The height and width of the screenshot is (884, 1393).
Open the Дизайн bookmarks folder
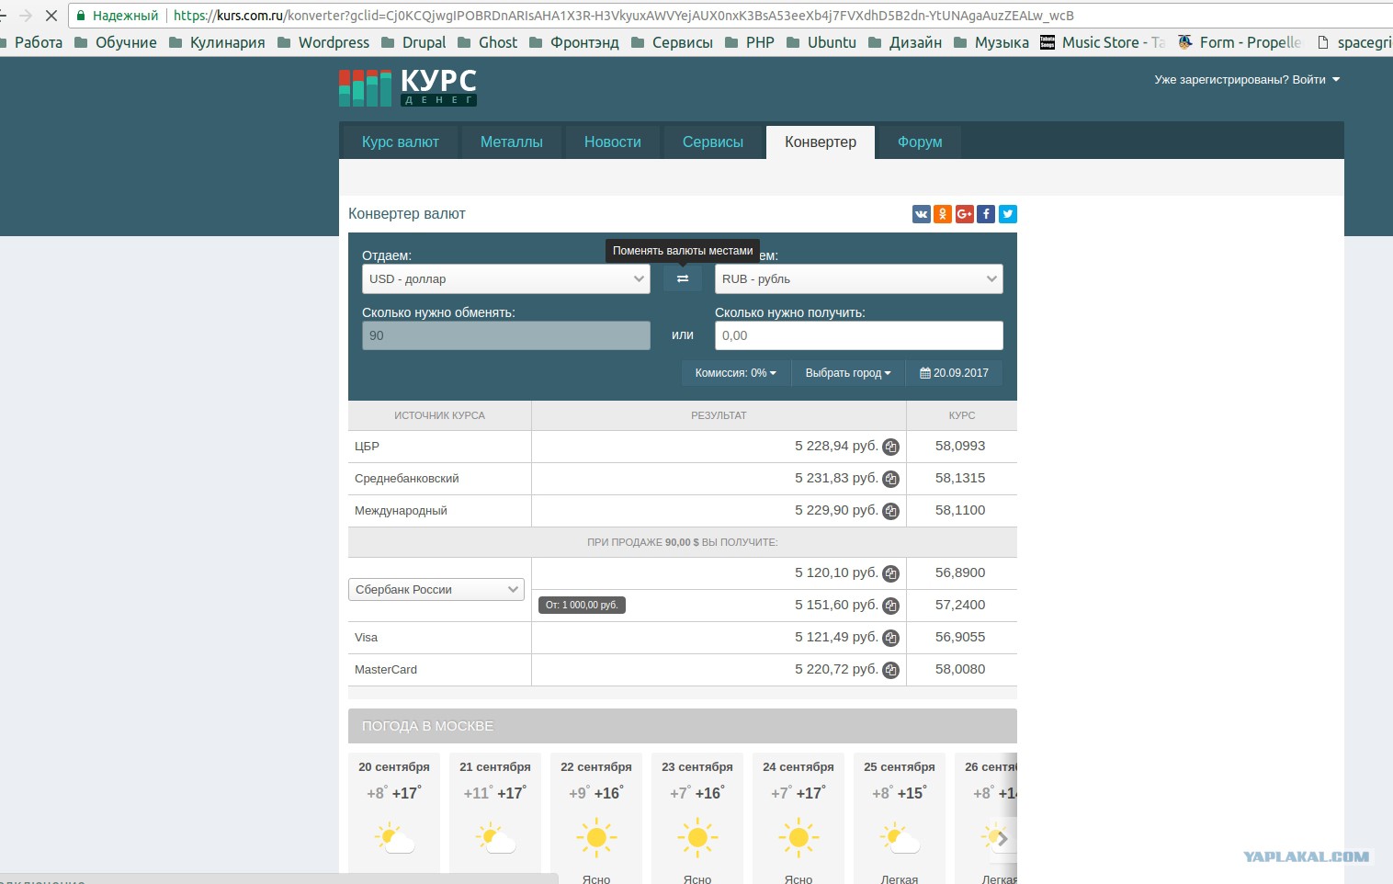[x=905, y=42]
